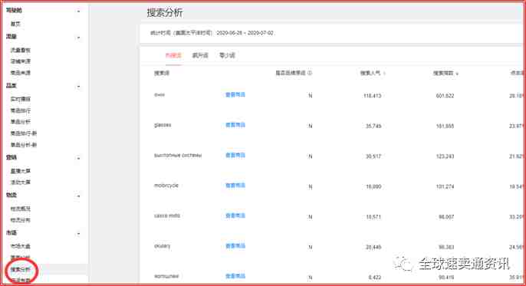Screen dimensions: 526x286
Task: Go to 店铺来源 page
Action: coord(21,61)
